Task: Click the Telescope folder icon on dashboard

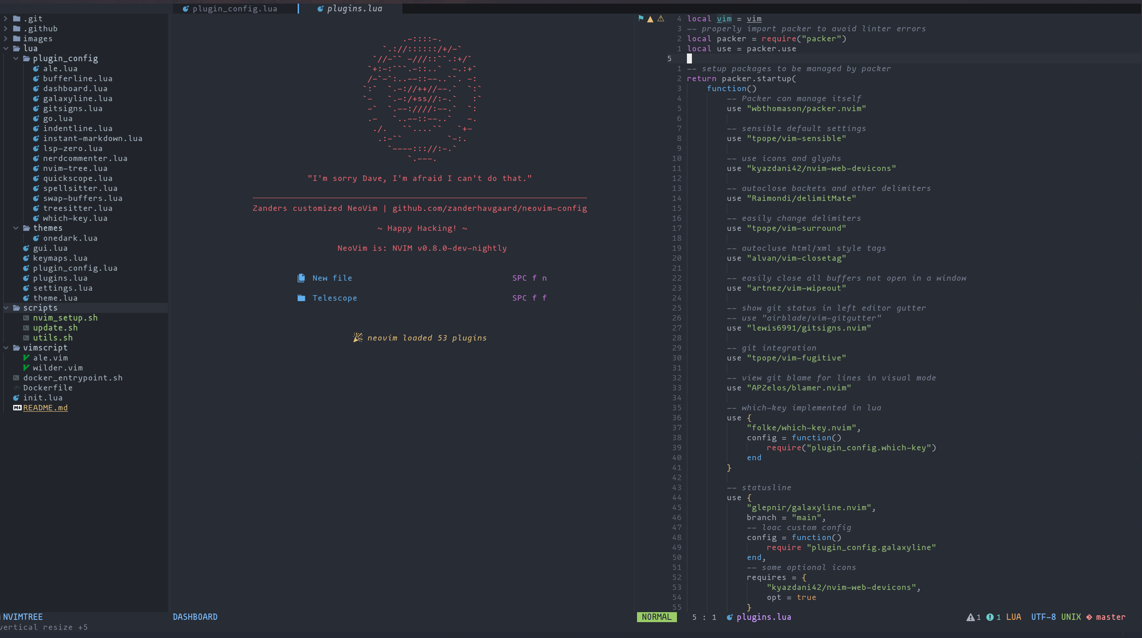Action: 301,298
